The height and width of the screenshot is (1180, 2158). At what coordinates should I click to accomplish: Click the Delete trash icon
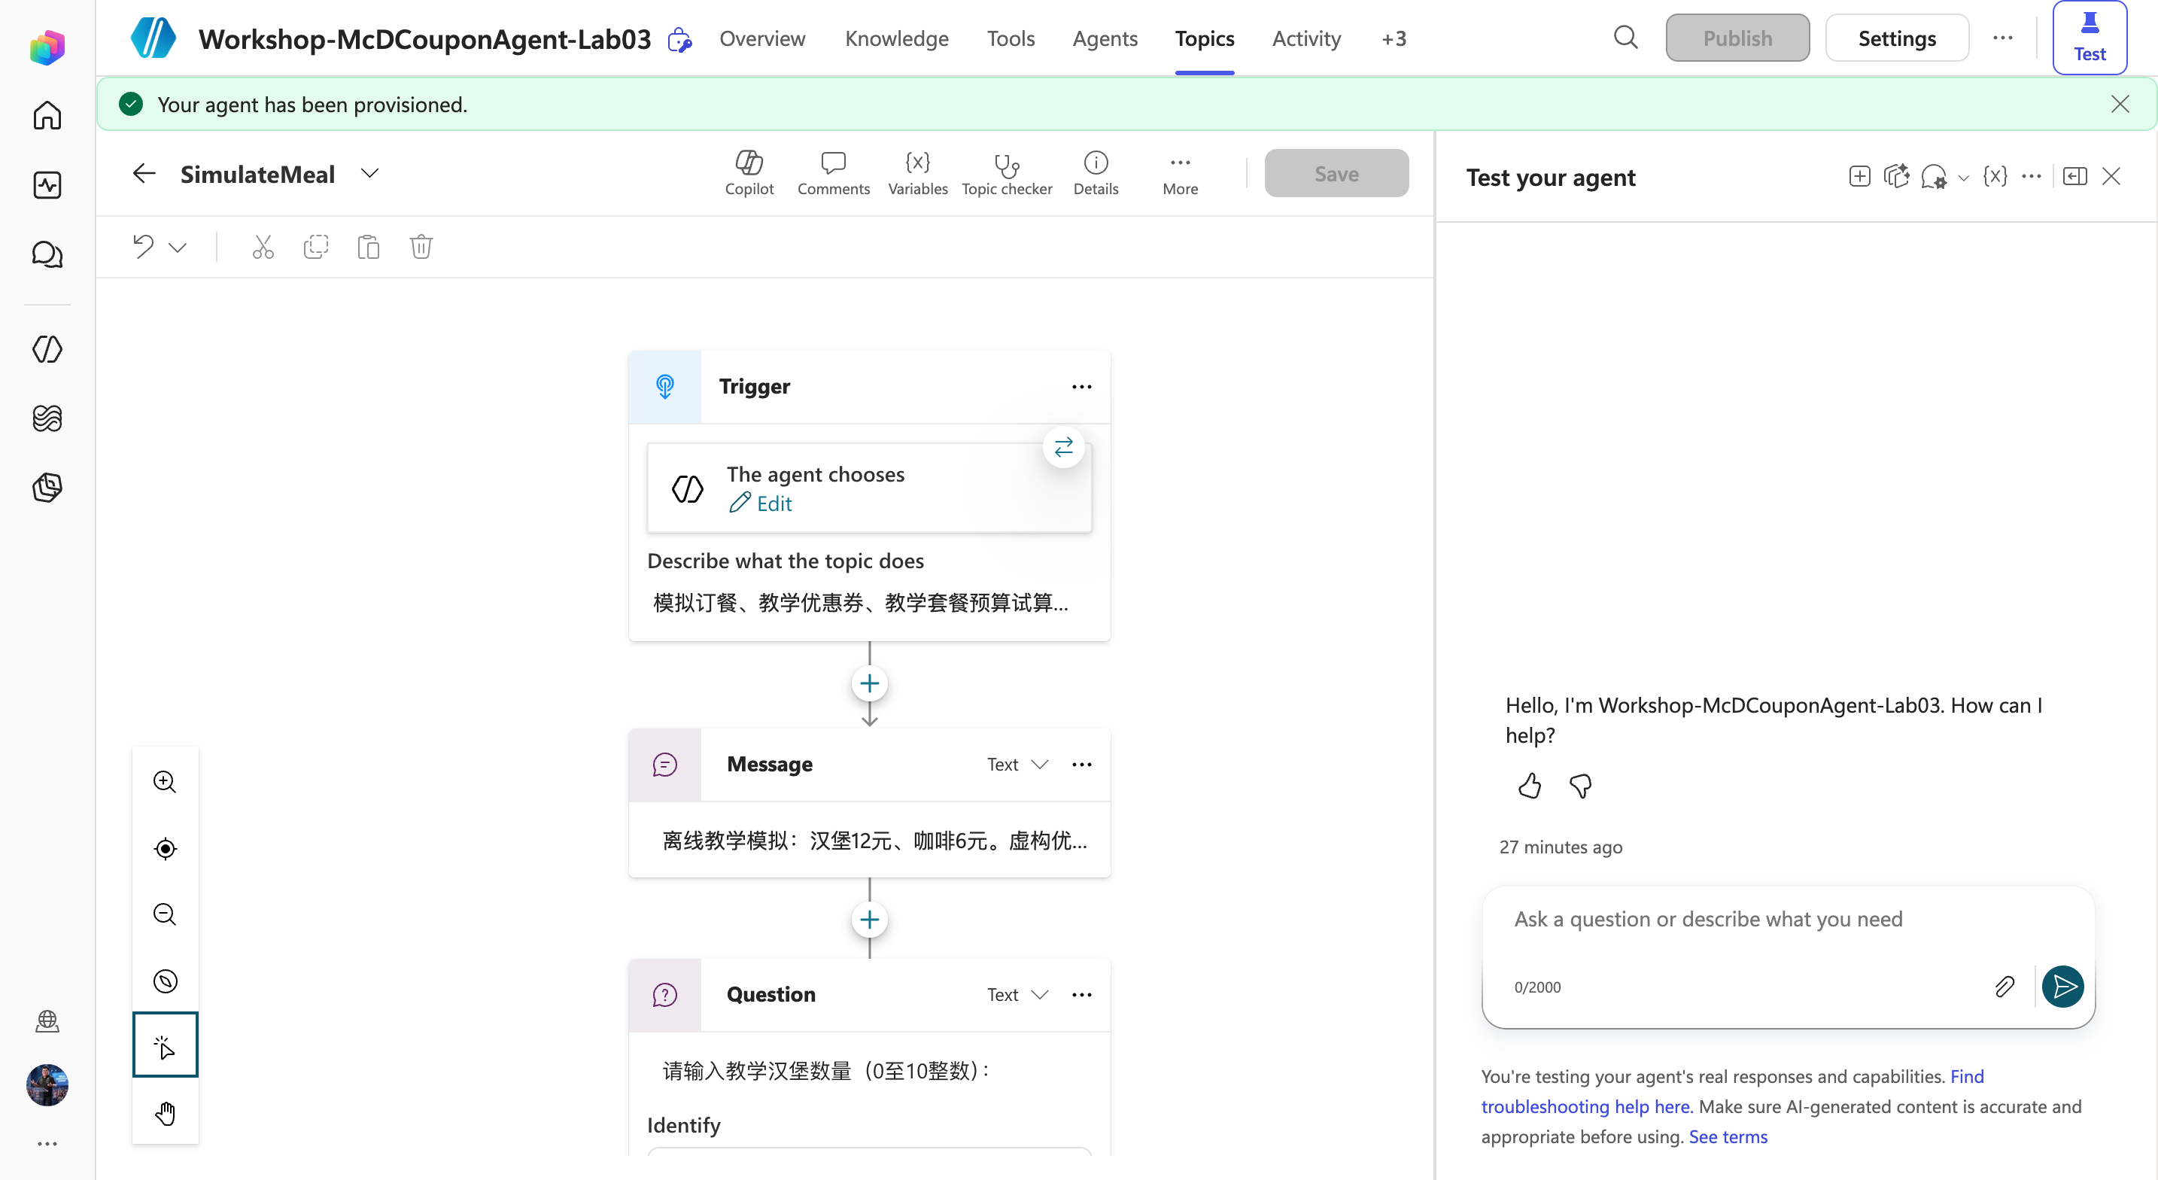coord(421,246)
